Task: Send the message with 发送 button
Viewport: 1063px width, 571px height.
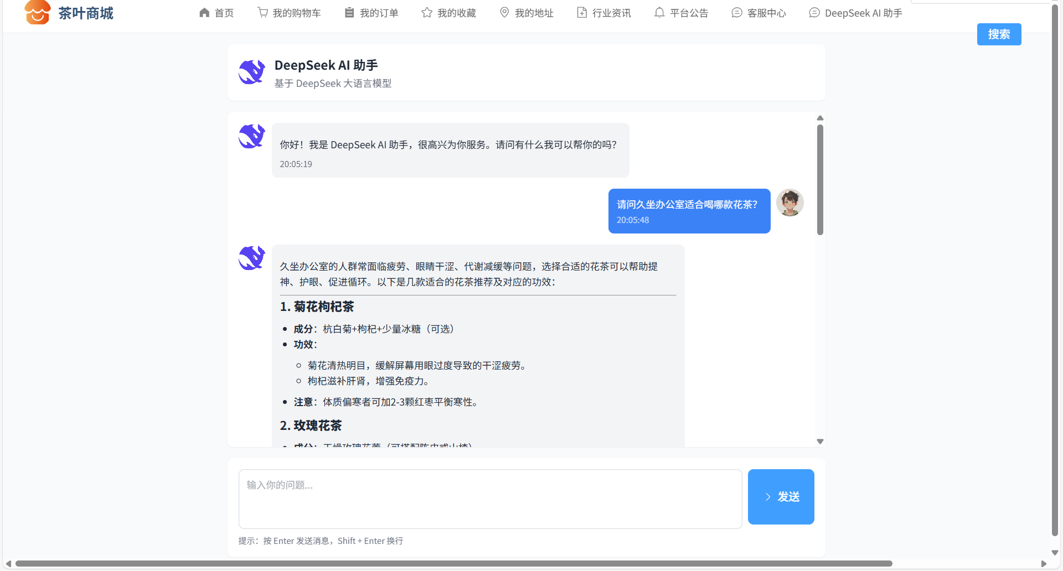Action: [781, 497]
